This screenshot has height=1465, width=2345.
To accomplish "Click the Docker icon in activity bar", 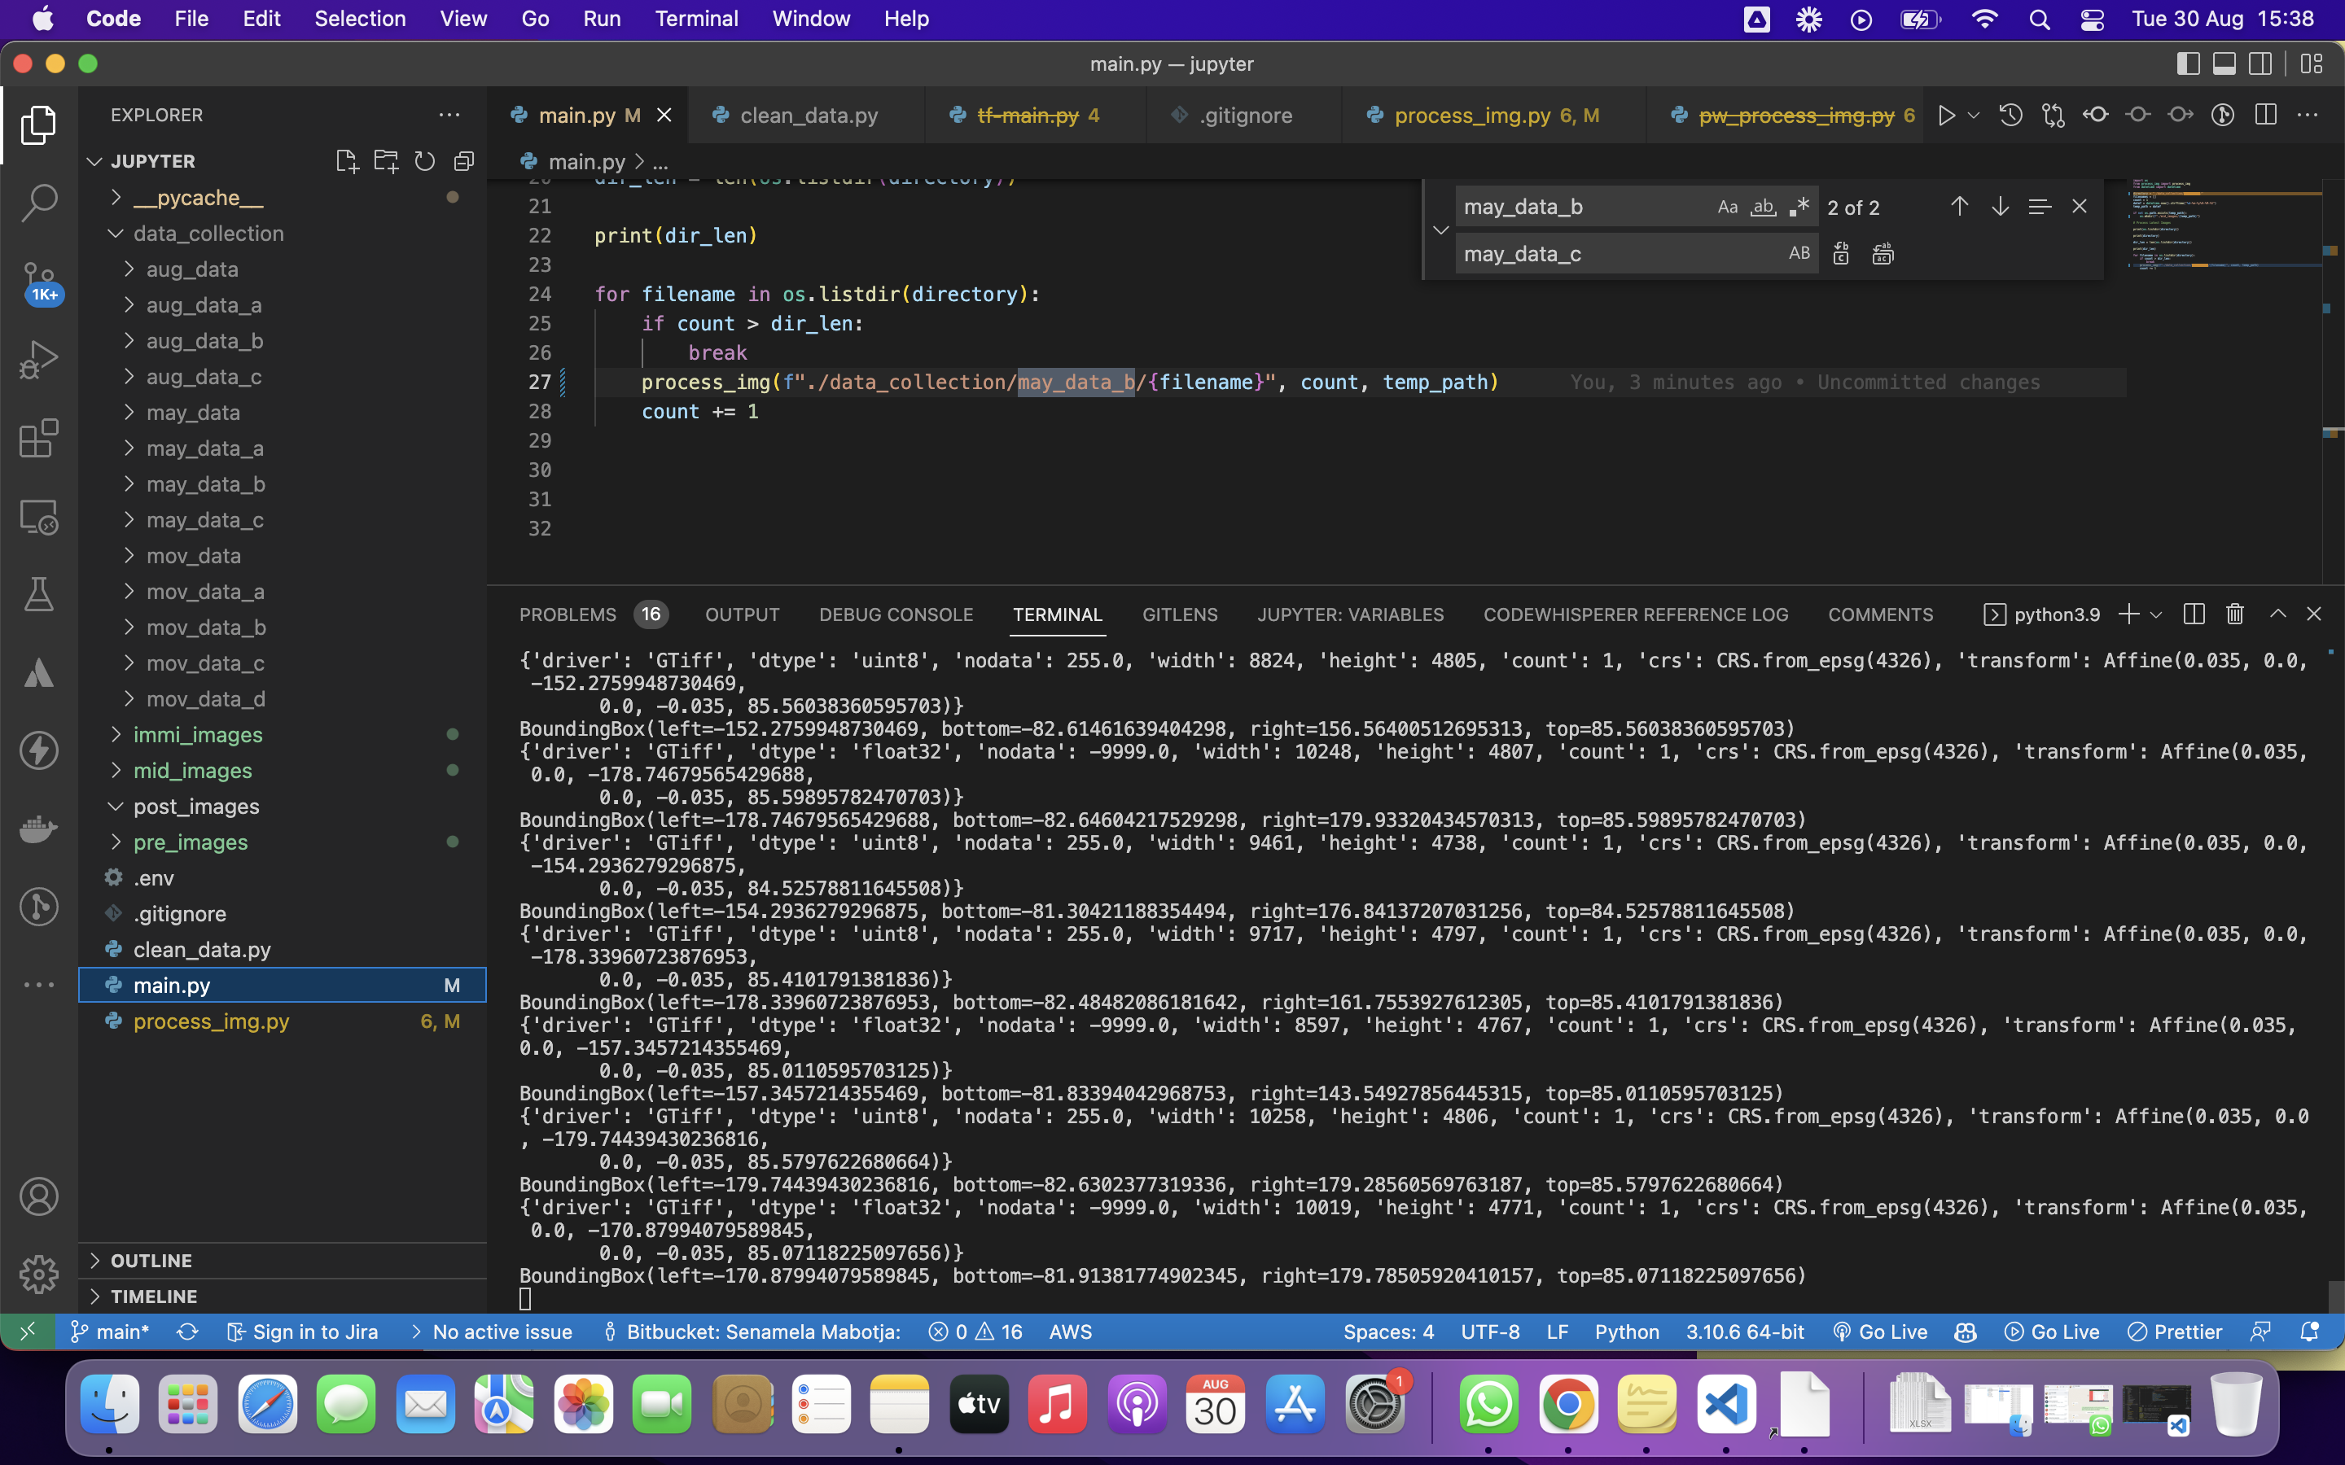I will click(39, 829).
